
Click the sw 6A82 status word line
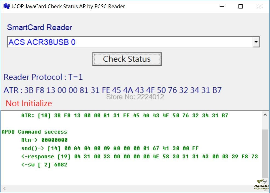[x=44, y=165]
